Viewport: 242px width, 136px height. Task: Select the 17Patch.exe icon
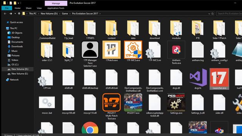(112, 49)
